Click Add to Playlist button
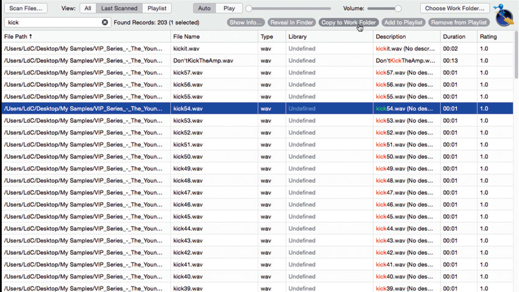 coord(403,22)
